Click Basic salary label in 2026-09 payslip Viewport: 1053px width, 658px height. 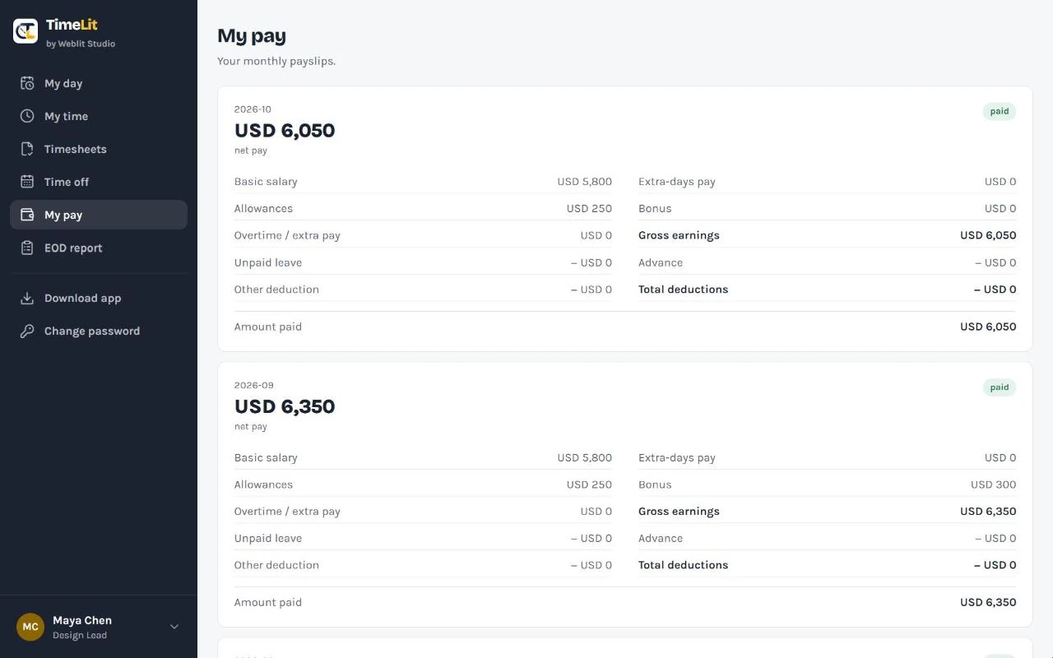(x=266, y=457)
